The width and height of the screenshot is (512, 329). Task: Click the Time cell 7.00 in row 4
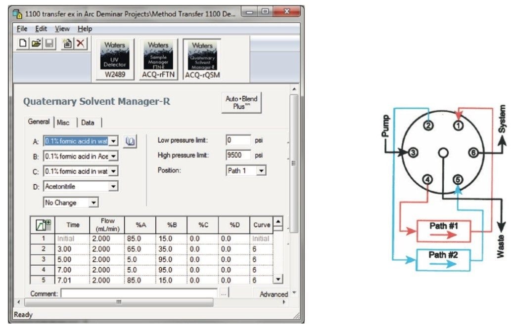click(x=73, y=270)
